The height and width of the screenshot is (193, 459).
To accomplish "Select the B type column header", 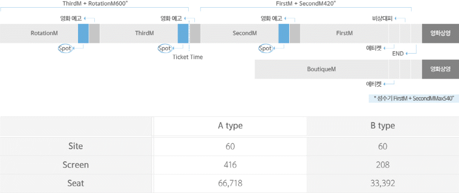I will click(x=382, y=126).
